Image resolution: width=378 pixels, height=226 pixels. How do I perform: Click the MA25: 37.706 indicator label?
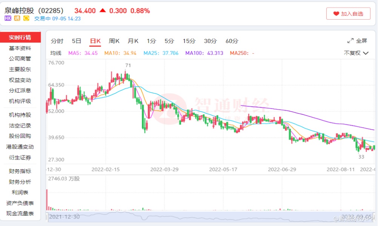click(x=161, y=53)
